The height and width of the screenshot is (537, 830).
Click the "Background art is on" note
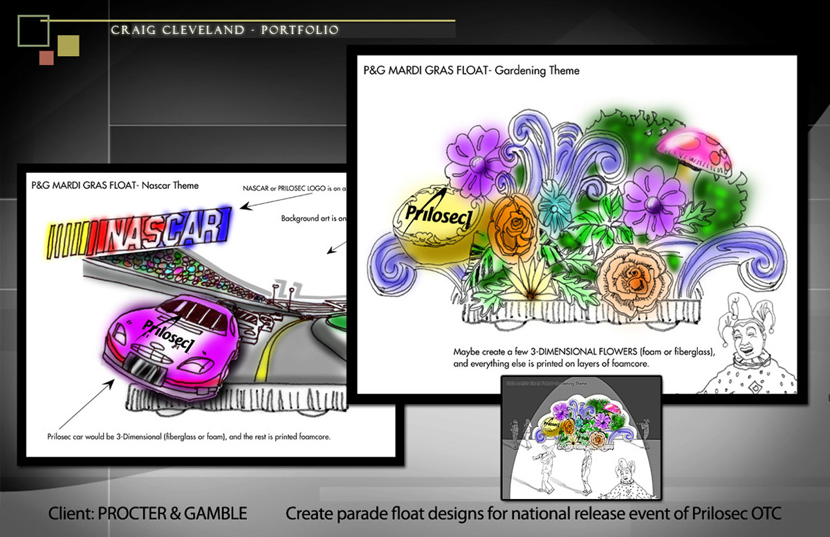[x=313, y=219]
